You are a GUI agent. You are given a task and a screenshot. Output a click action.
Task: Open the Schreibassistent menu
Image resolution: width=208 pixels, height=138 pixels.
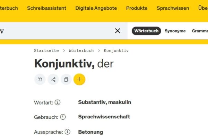point(46,8)
